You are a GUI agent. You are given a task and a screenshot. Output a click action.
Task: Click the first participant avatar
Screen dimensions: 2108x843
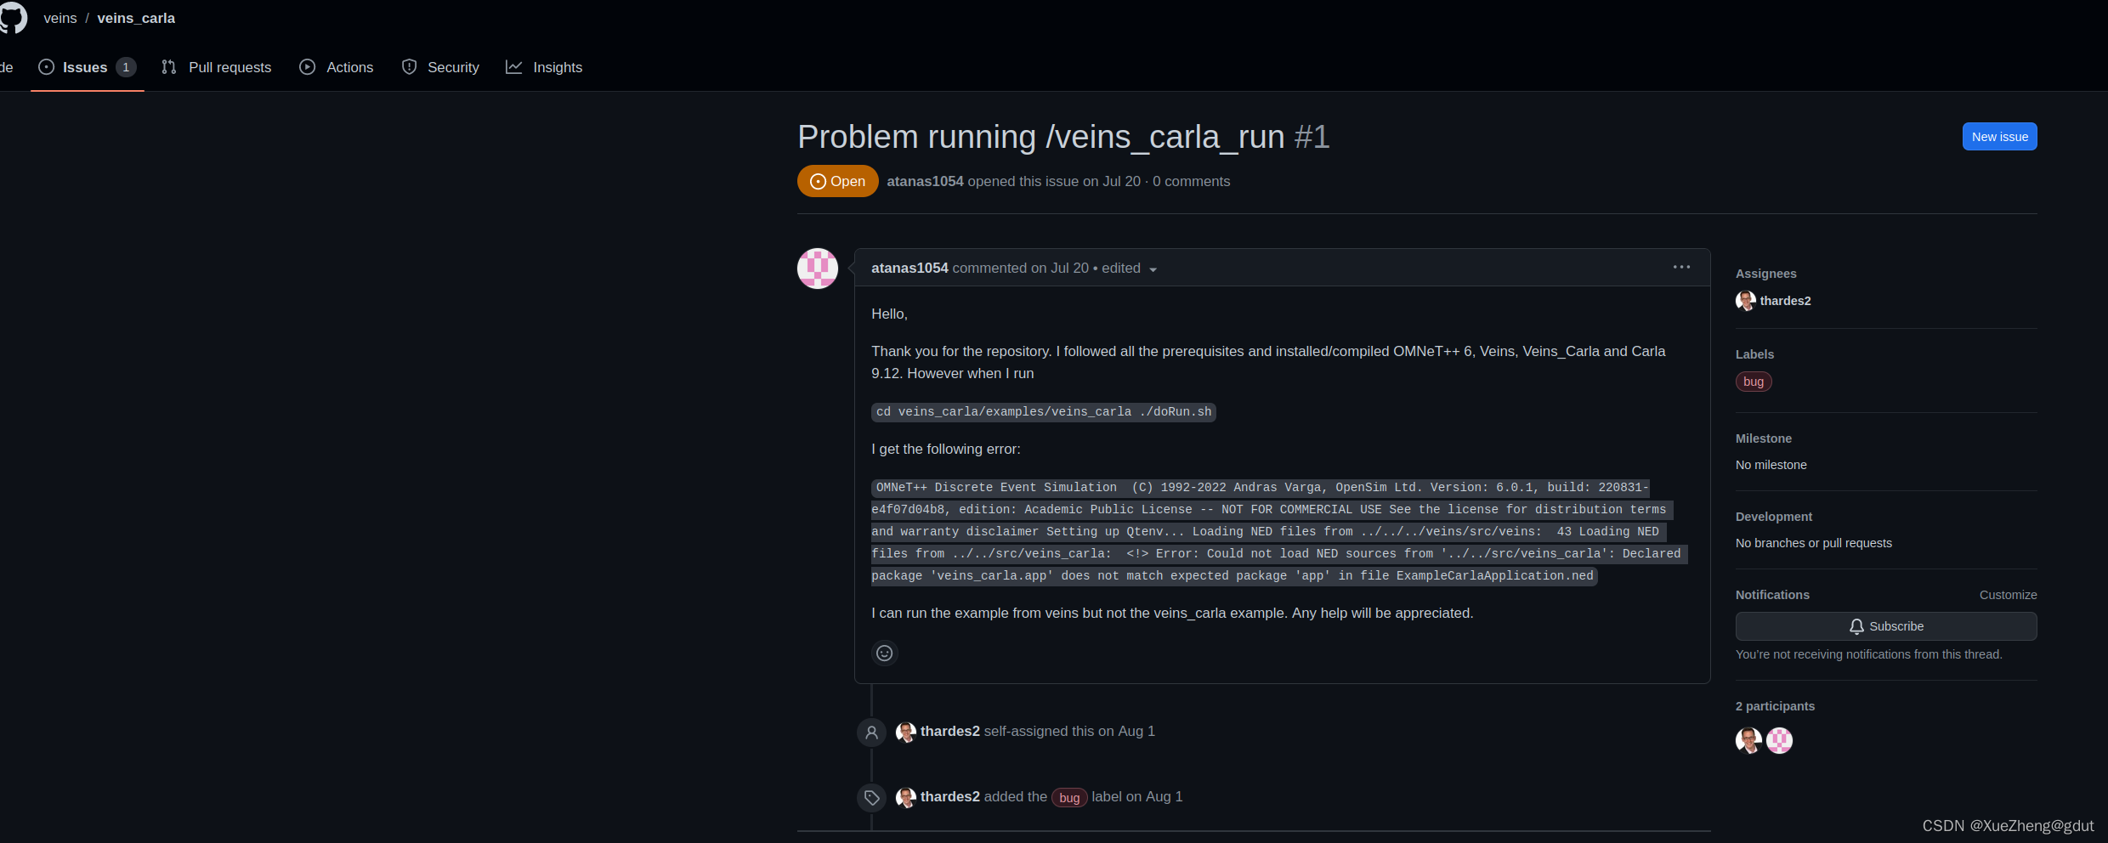(x=1748, y=740)
